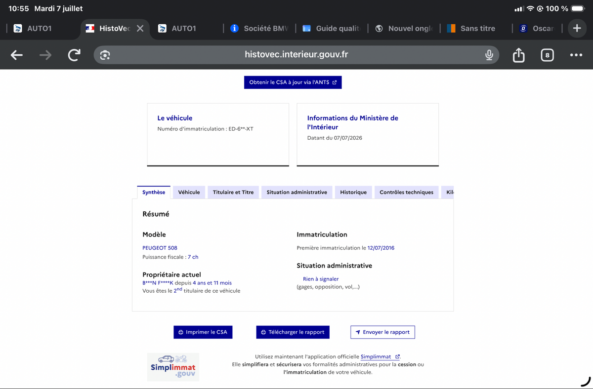Screen dimensions: 593x389
Task: Switch to the Société BMW browser tab
Action: pos(260,28)
